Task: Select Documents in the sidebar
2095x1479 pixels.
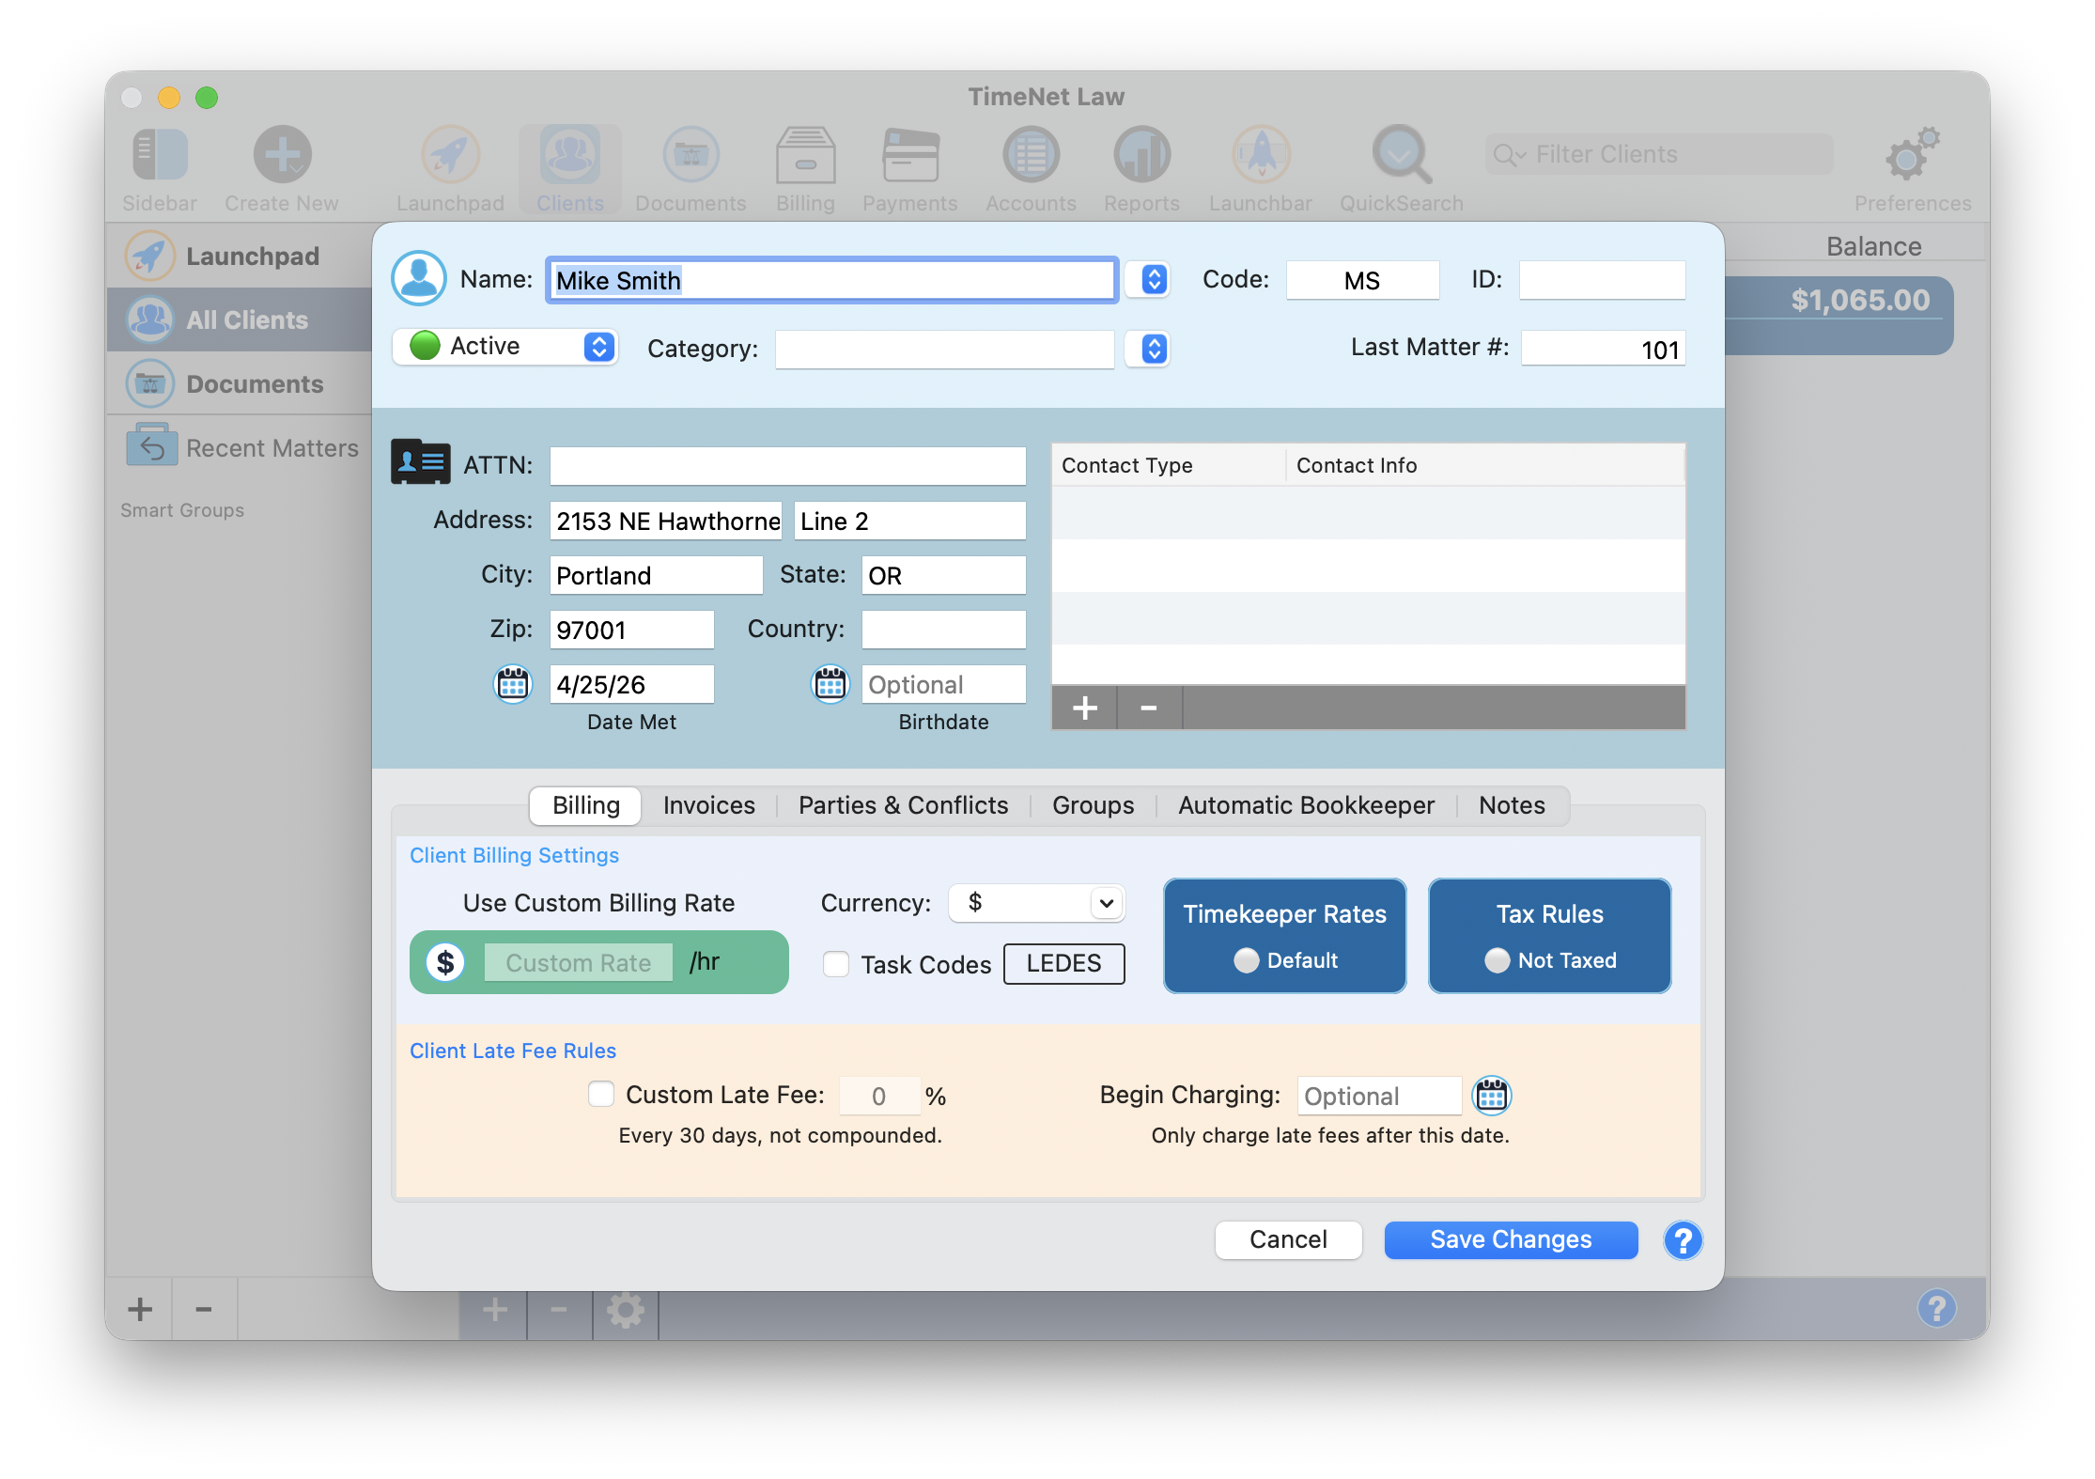Action: 240,383
